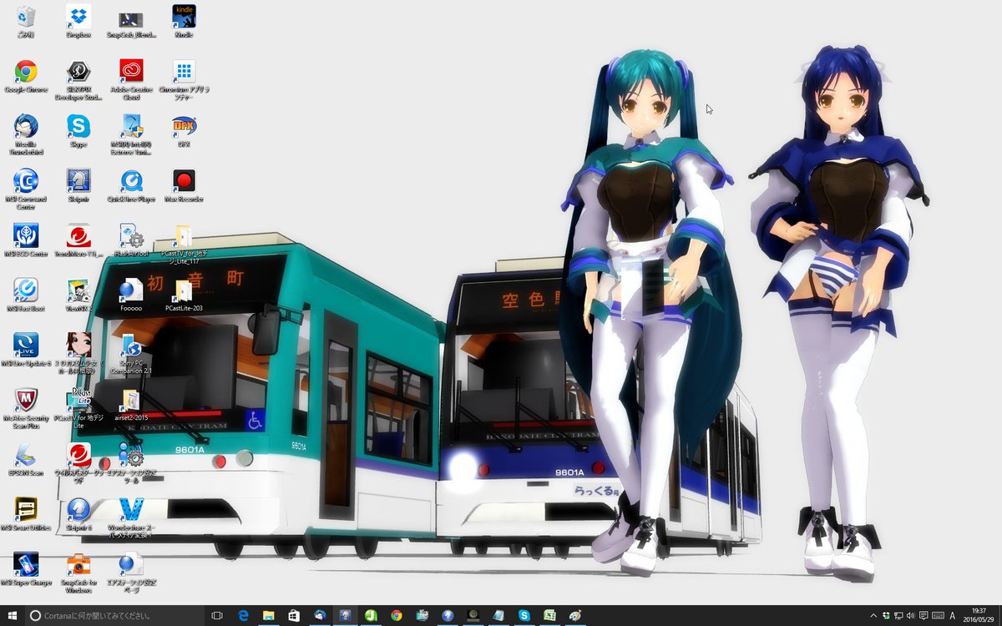Open MSI Intel Extreme Tuning shortcut
The width and height of the screenshot is (1002, 626).
(131, 135)
